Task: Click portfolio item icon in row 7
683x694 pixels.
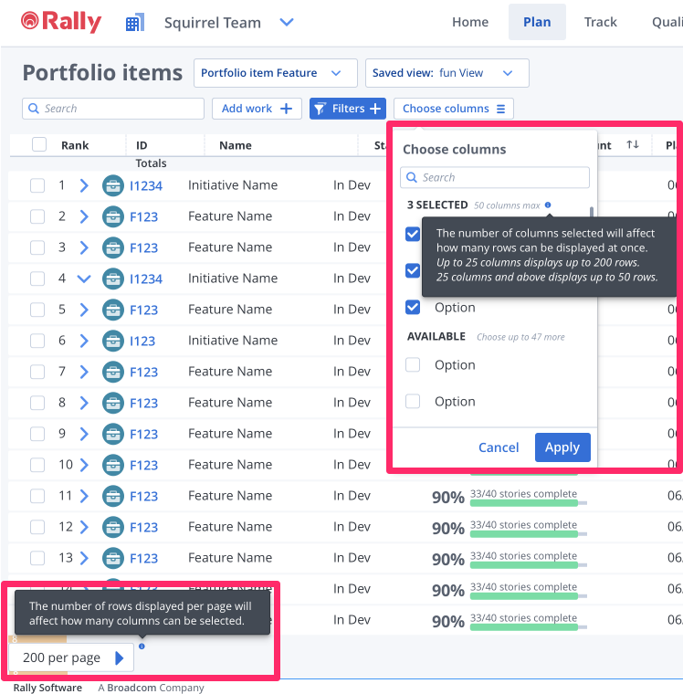Action: click(113, 372)
